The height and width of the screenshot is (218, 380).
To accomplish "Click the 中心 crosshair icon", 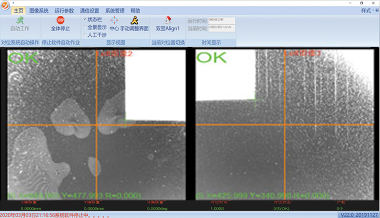I will click(x=114, y=21).
